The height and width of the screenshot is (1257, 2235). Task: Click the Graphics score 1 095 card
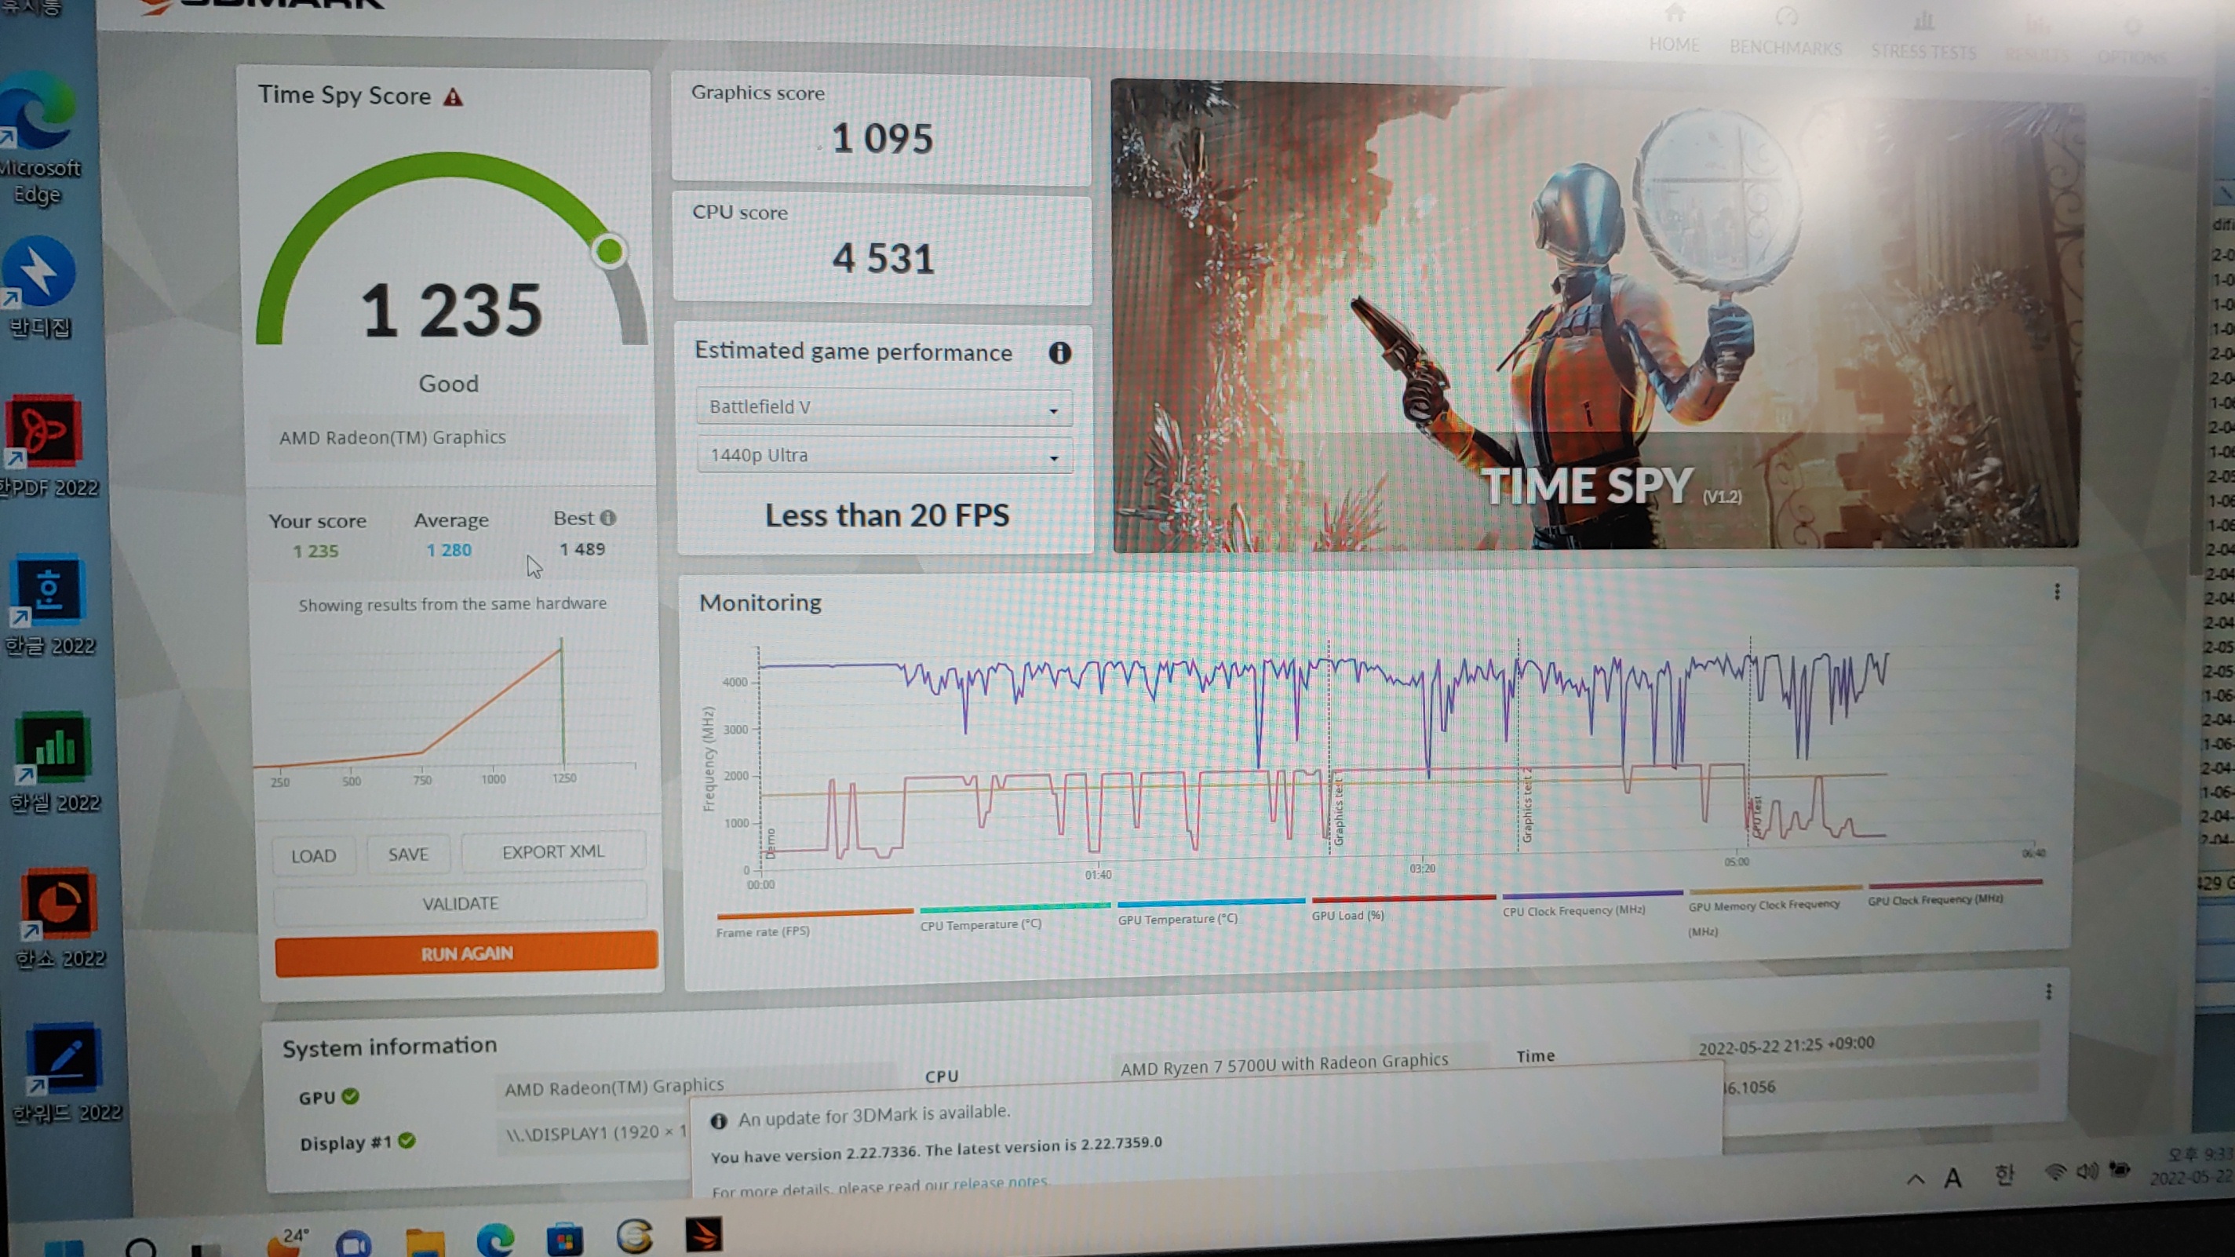click(881, 129)
